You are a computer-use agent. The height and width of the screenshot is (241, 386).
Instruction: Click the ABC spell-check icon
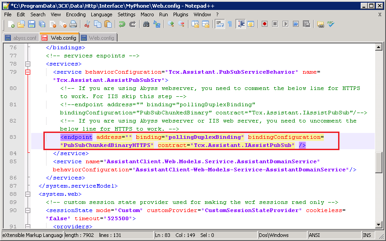(330, 24)
